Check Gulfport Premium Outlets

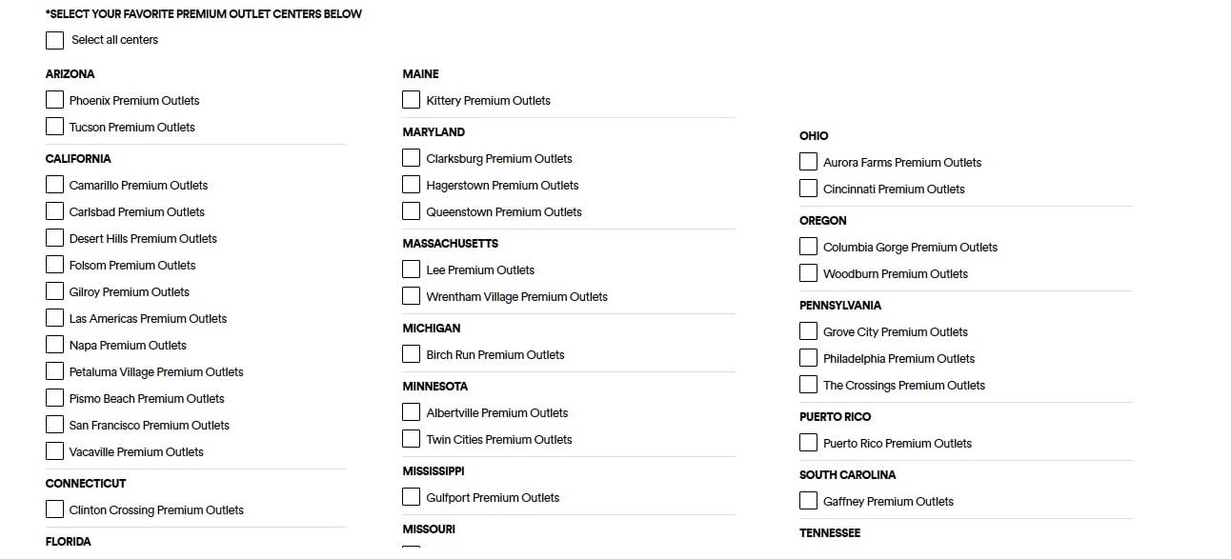(411, 497)
